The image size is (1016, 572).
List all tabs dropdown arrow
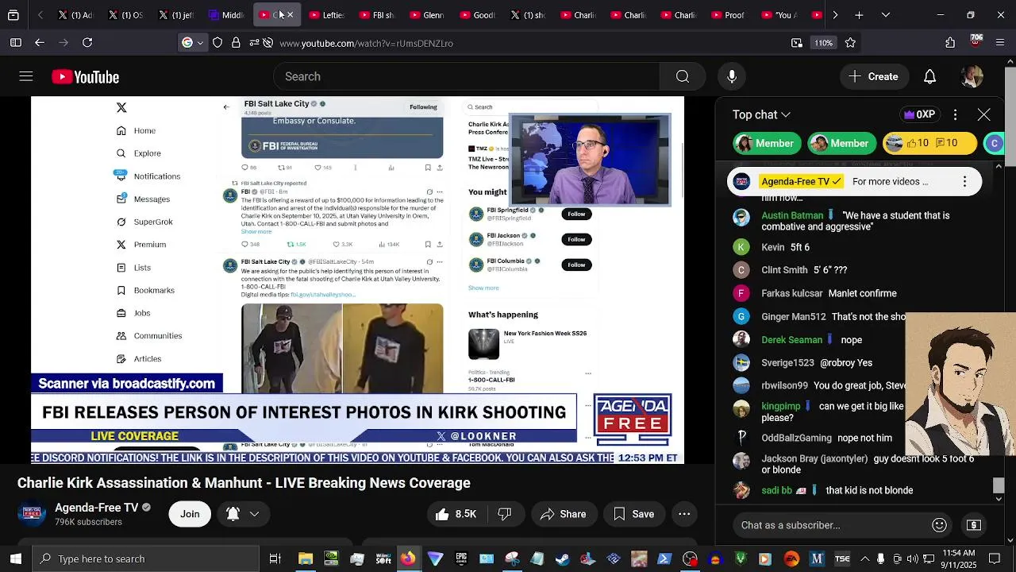(x=886, y=15)
